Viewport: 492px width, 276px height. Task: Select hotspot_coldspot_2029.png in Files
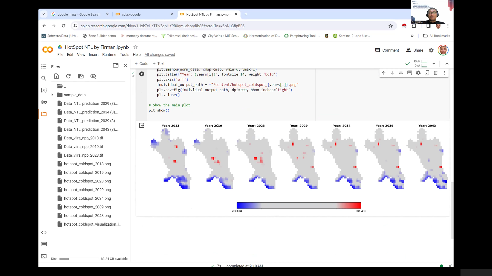[87, 190]
